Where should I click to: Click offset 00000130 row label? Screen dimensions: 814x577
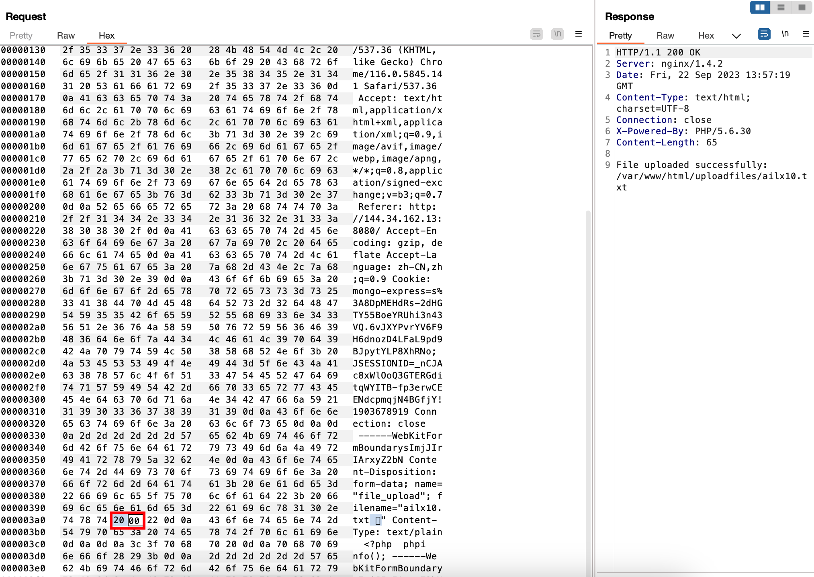click(x=23, y=50)
